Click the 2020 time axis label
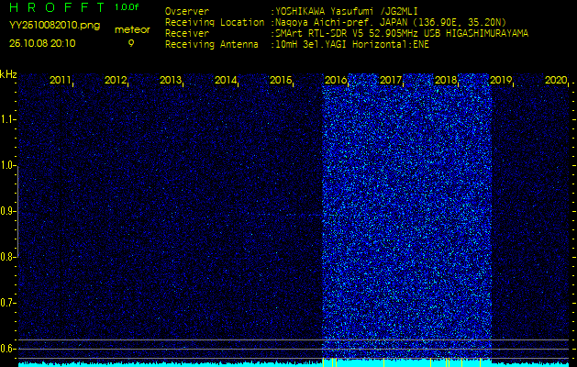 point(556,80)
